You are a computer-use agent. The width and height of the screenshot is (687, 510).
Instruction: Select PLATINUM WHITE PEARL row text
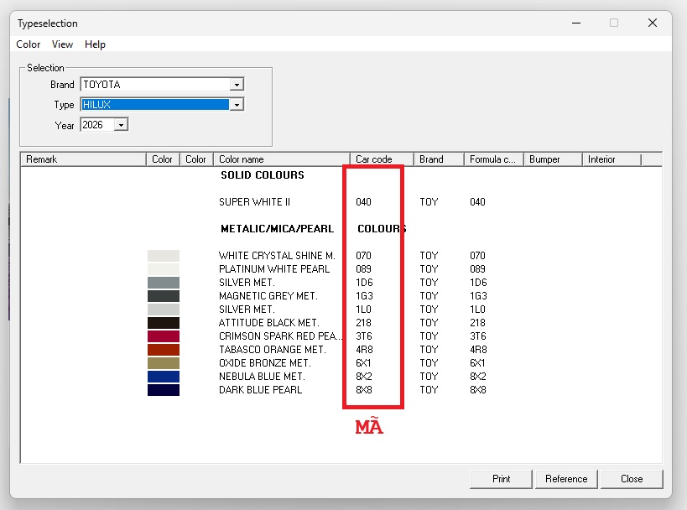point(274,269)
